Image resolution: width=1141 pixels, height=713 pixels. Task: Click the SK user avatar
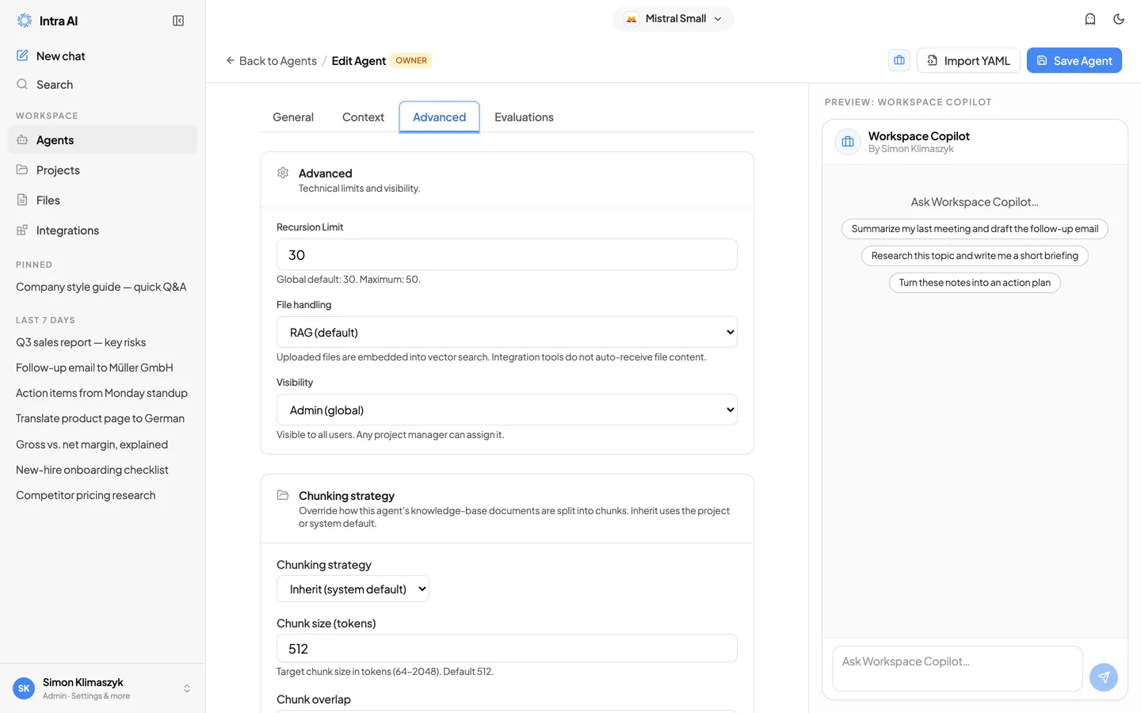24,688
